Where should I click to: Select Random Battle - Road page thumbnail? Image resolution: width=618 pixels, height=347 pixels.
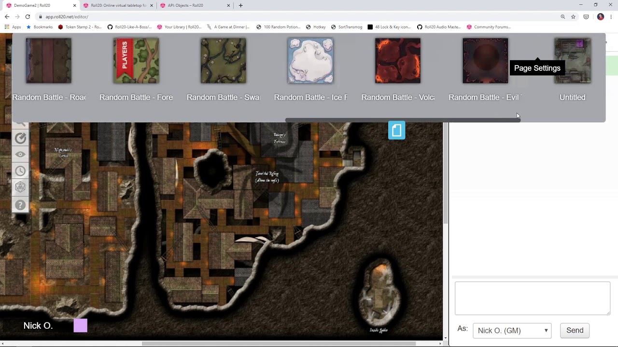point(49,61)
